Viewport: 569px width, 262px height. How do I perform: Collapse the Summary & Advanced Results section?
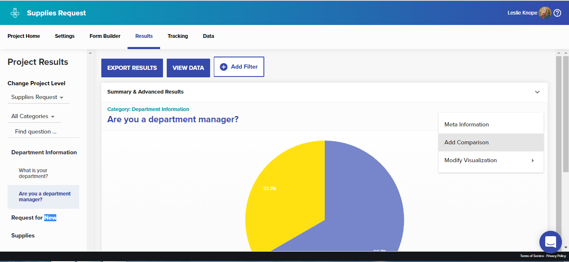[537, 92]
